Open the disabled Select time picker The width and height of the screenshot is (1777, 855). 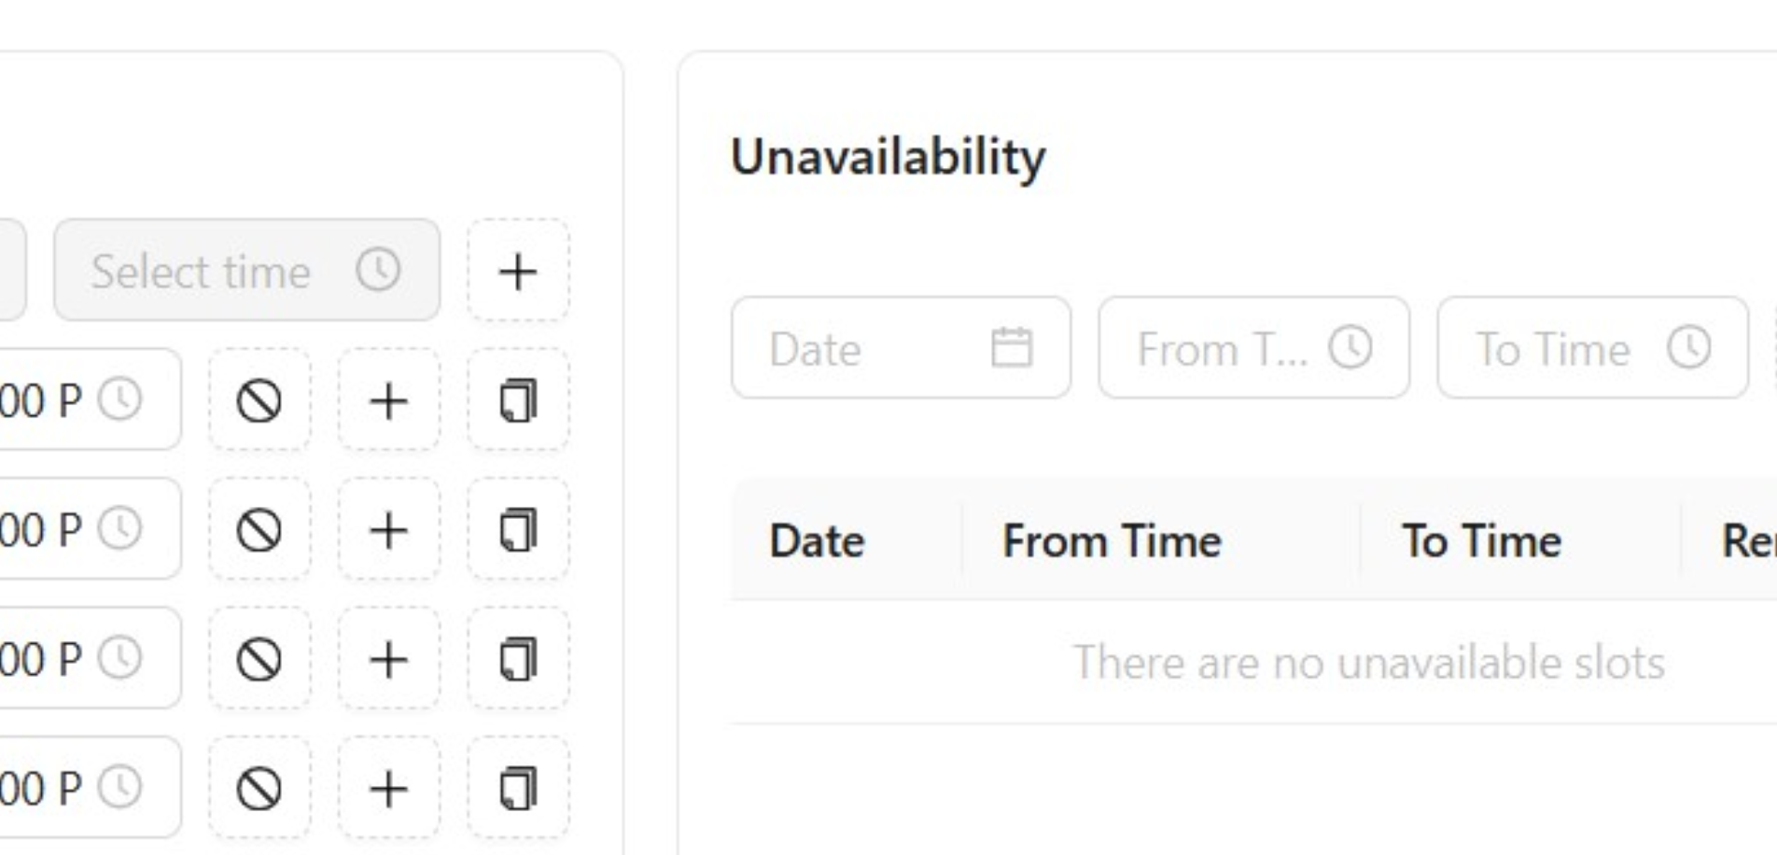click(246, 272)
